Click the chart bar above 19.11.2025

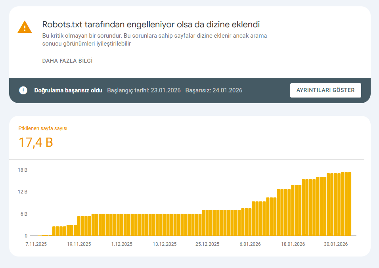pyautogui.click(x=79, y=226)
